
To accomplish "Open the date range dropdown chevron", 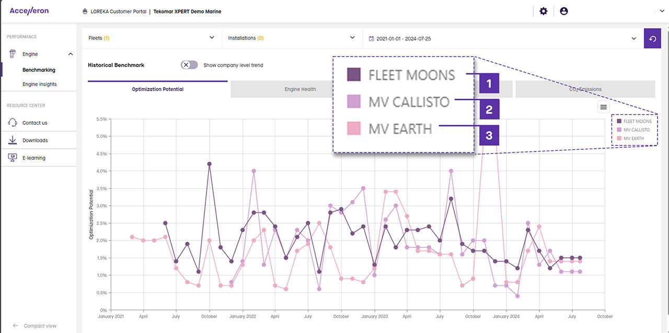I will (x=634, y=39).
